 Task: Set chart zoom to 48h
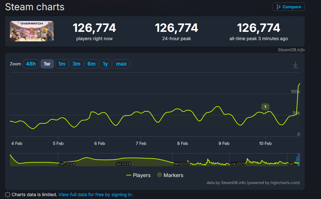tap(31, 64)
